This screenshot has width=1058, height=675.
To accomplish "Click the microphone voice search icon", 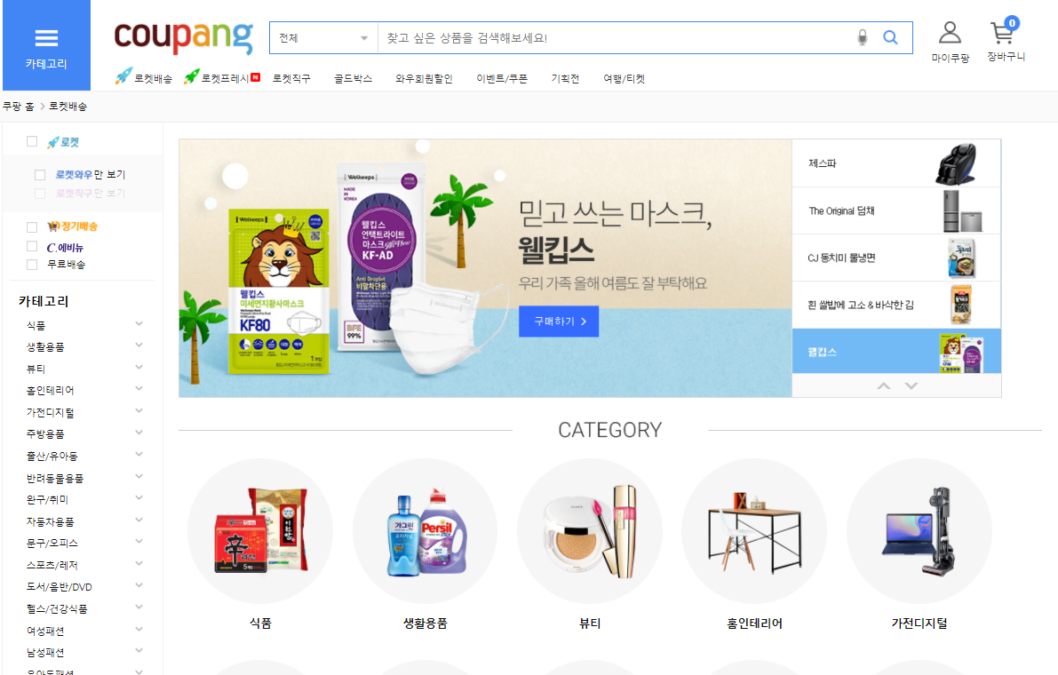I will pyautogui.click(x=862, y=38).
